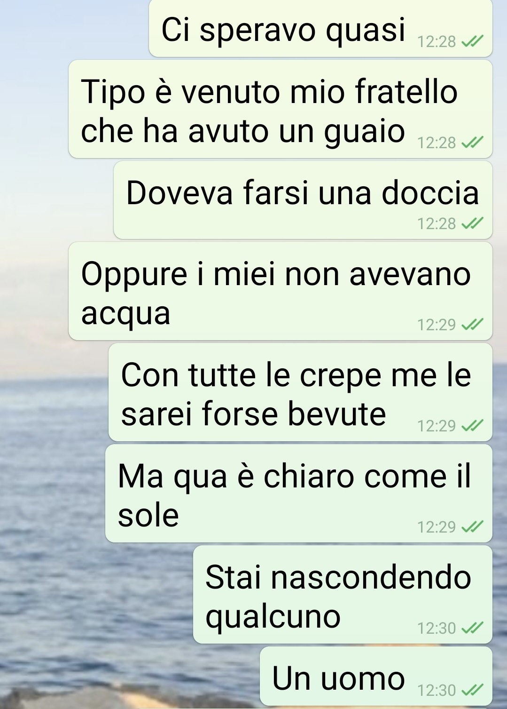507x709 pixels.
Task: Tap the 12:30 timestamp on 'Un uomo'
Action: click(437, 690)
